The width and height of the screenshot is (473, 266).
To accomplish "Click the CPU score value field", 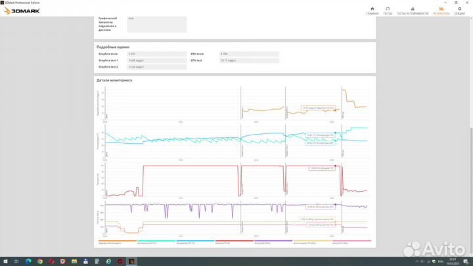I will point(249,54).
